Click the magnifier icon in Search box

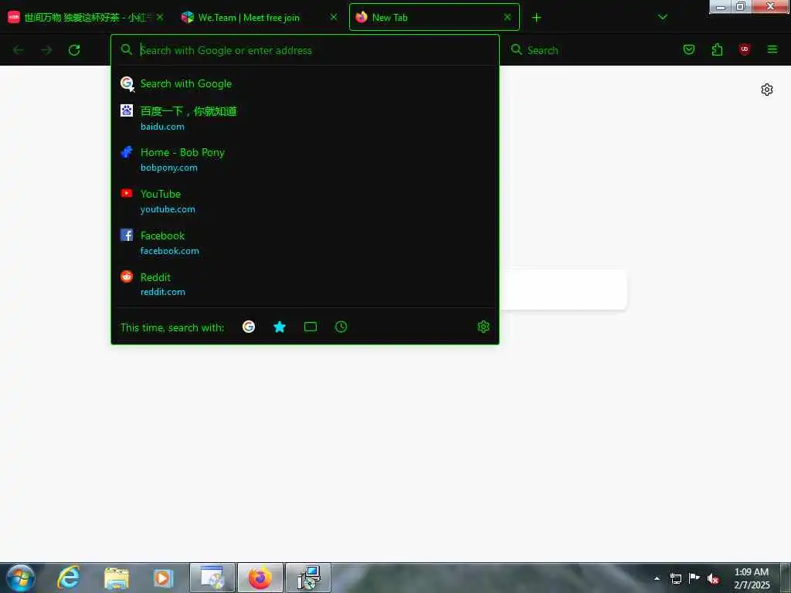tap(516, 49)
